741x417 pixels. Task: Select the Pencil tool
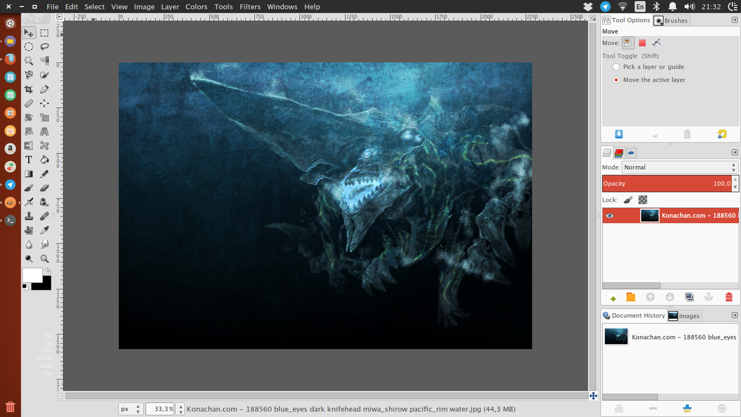click(45, 174)
